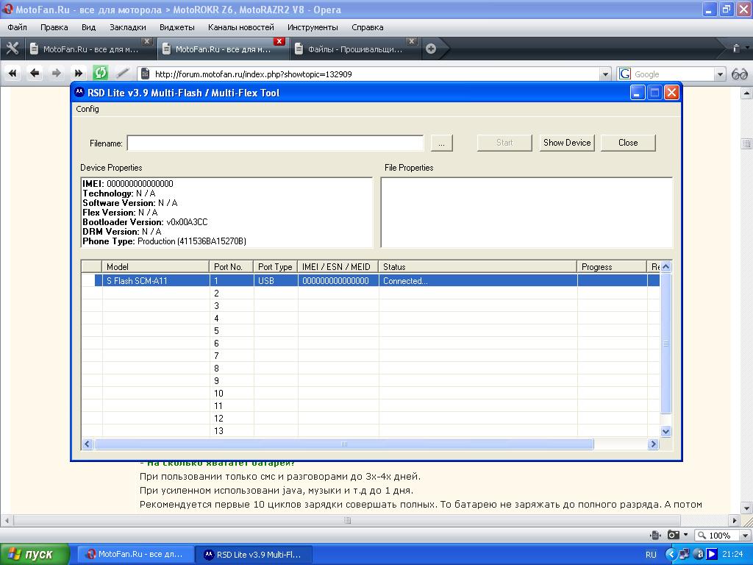Switch to the first MotoFan.Ru tab
This screenshot has height=565, width=753.
pyautogui.click(x=90, y=49)
